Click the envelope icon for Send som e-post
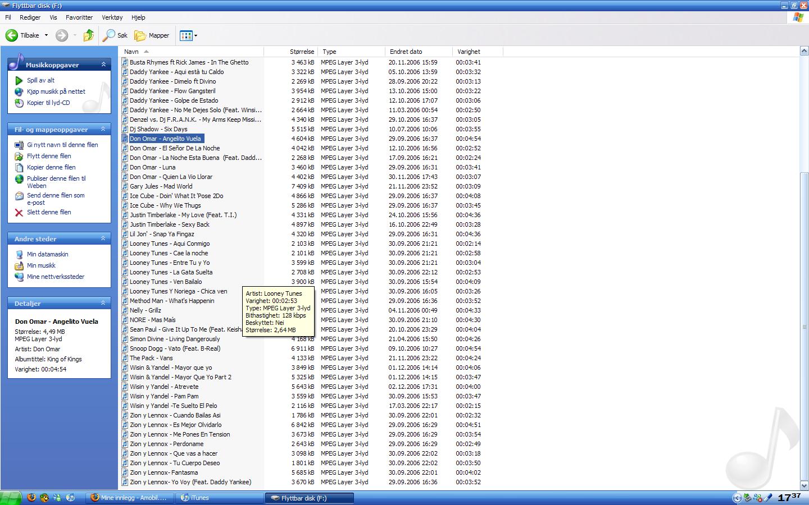 point(19,196)
